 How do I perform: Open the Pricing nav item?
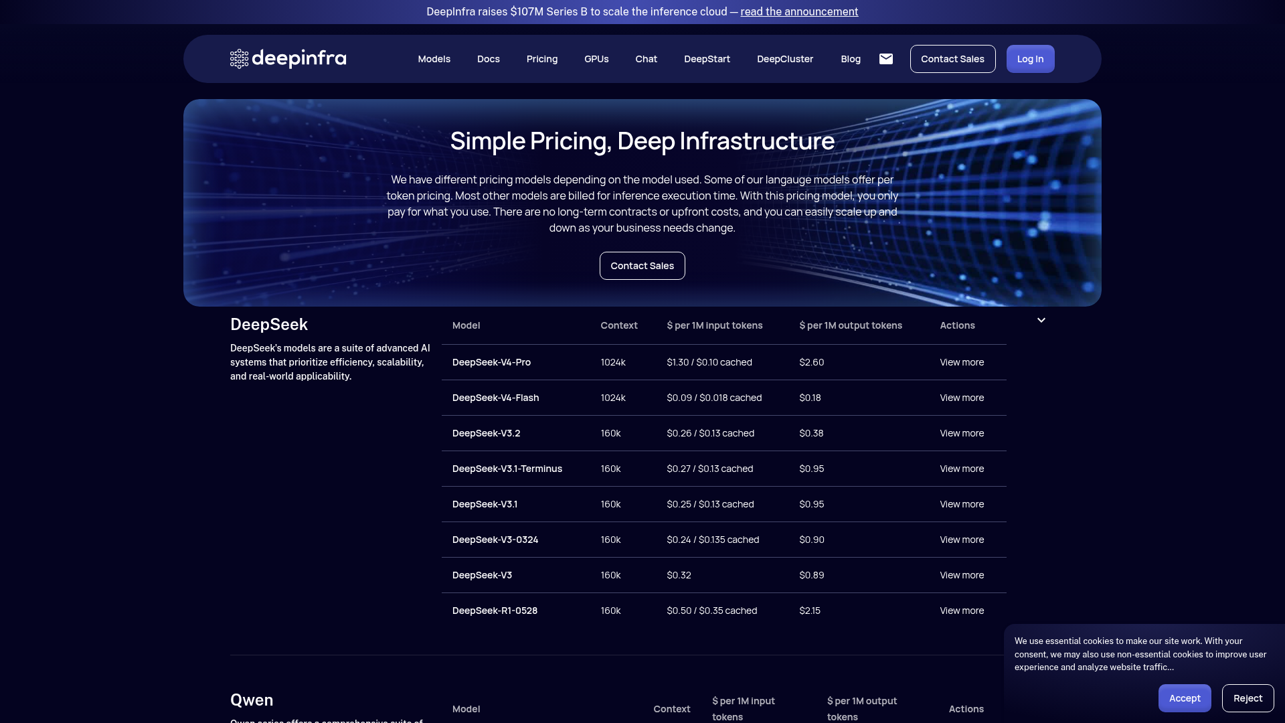click(x=542, y=59)
